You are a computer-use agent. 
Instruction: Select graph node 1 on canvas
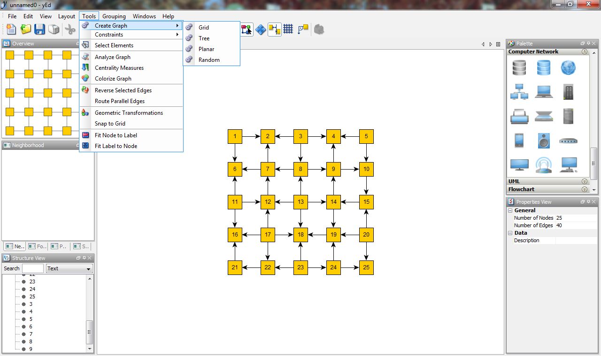(235, 136)
